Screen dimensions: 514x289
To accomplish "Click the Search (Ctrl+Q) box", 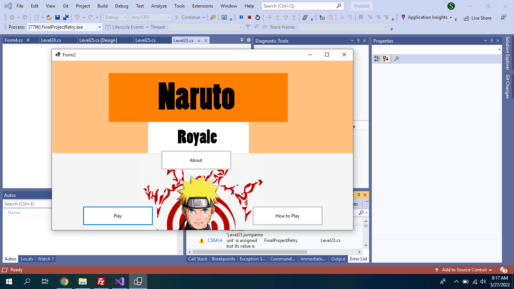I will (x=303, y=6).
